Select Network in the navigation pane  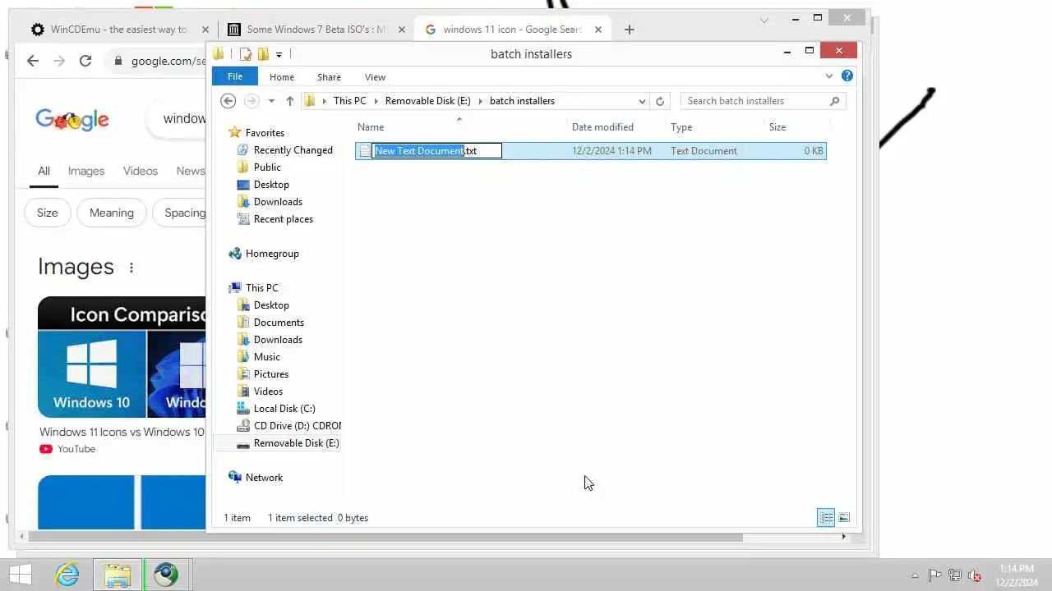point(264,478)
